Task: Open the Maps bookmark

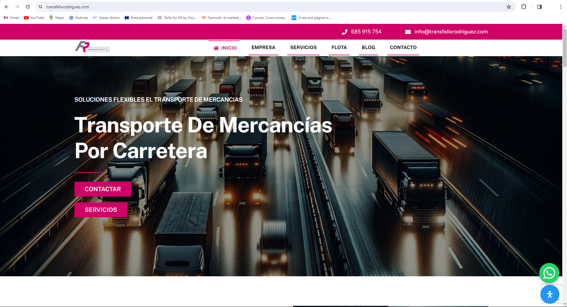Action: (x=56, y=18)
